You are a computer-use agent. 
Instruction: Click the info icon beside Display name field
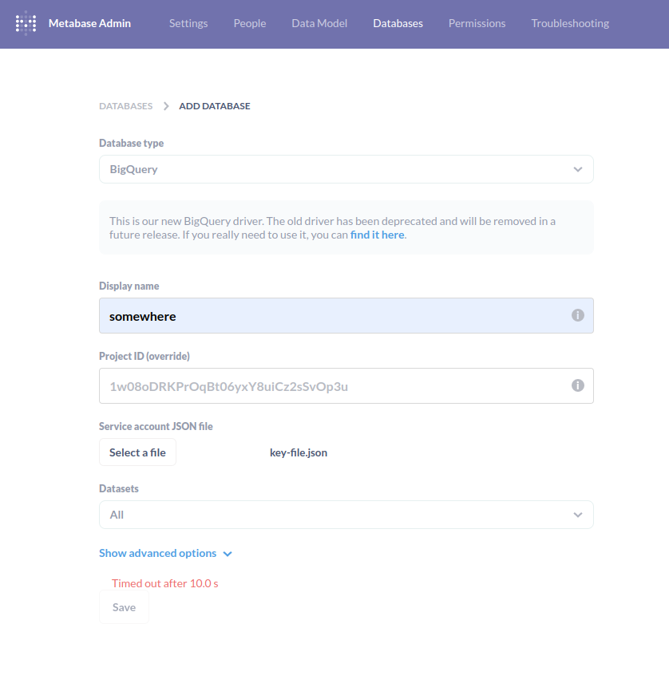(577, 315)
